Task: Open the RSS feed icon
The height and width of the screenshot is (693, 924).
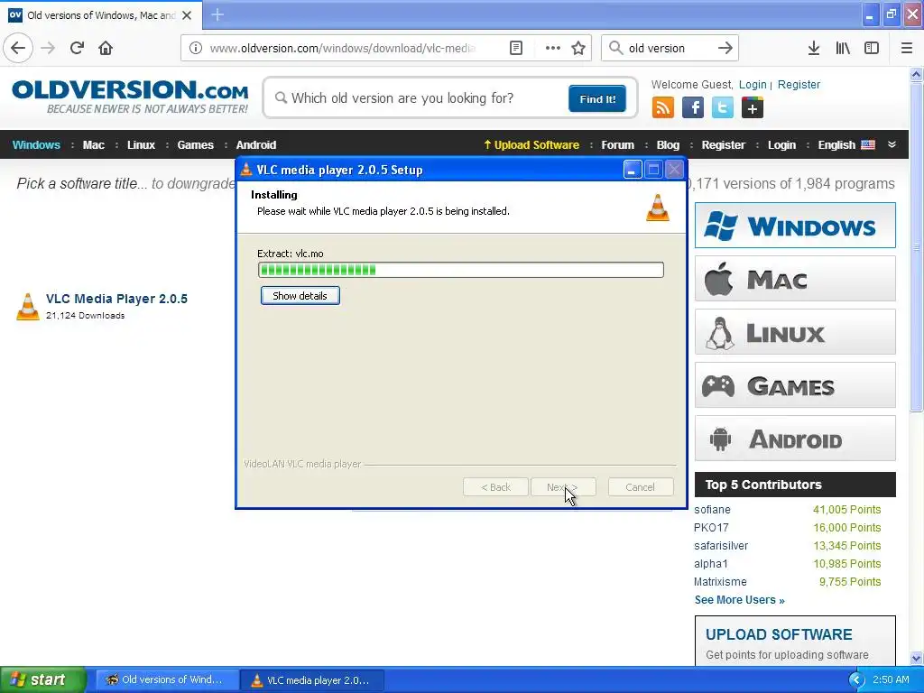Action: pos(663,108)
